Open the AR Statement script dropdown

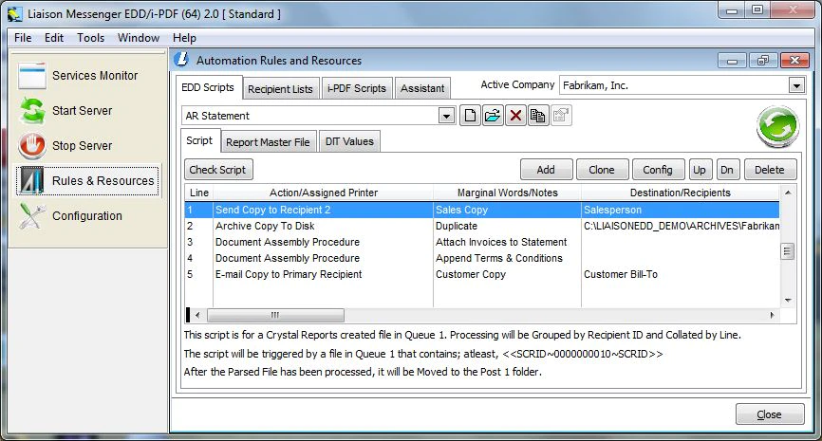pyautogui.click(x=446, y=116)
